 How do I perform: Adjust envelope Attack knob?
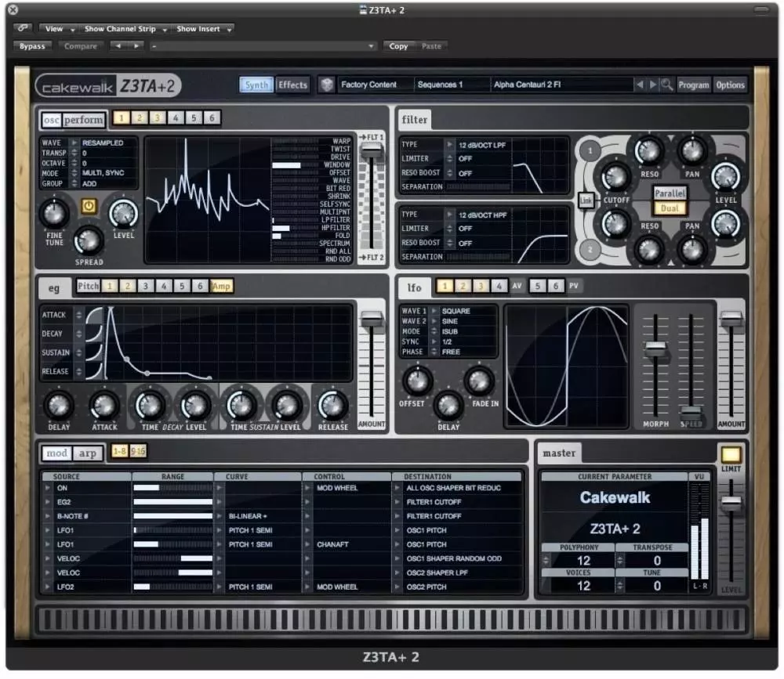104,405
